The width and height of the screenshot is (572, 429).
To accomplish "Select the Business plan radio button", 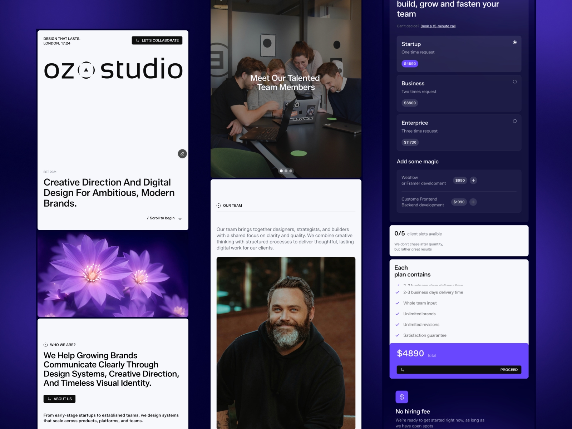I will click(515, 82).
